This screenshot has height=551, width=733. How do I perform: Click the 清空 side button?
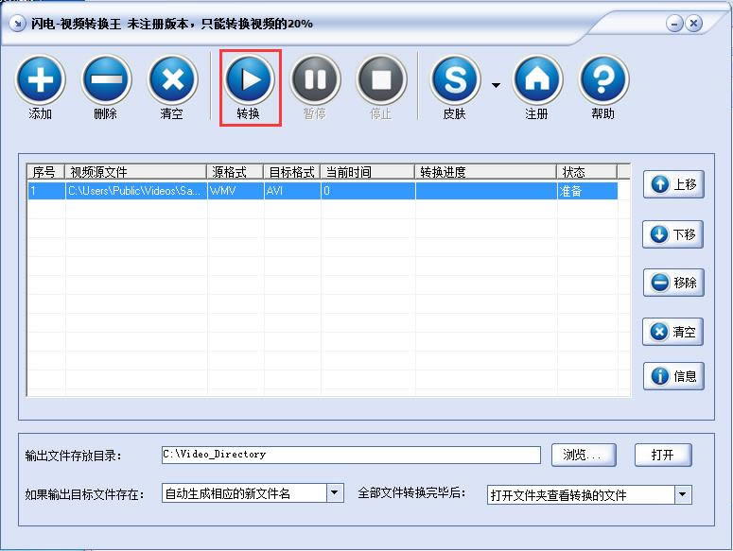(673, 332)
